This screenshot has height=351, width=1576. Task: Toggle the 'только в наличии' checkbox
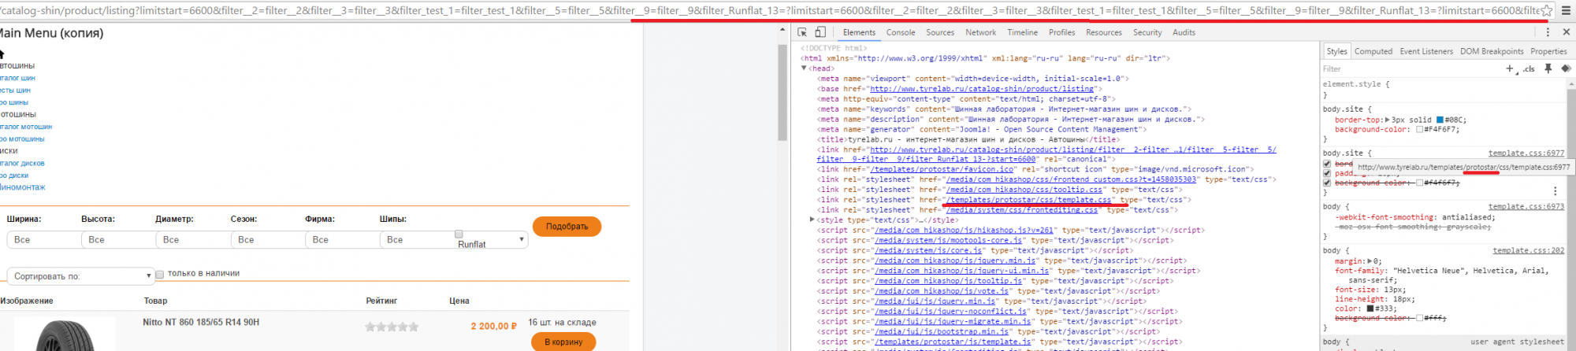[x=159, y=275]
